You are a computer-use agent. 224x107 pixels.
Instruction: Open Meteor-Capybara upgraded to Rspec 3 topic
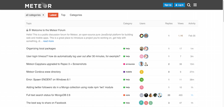pyautogui.click(x=57, y=64)
